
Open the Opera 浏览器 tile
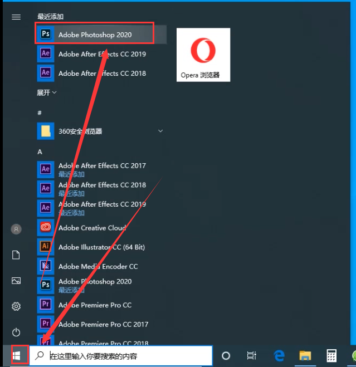coord(203,55)
